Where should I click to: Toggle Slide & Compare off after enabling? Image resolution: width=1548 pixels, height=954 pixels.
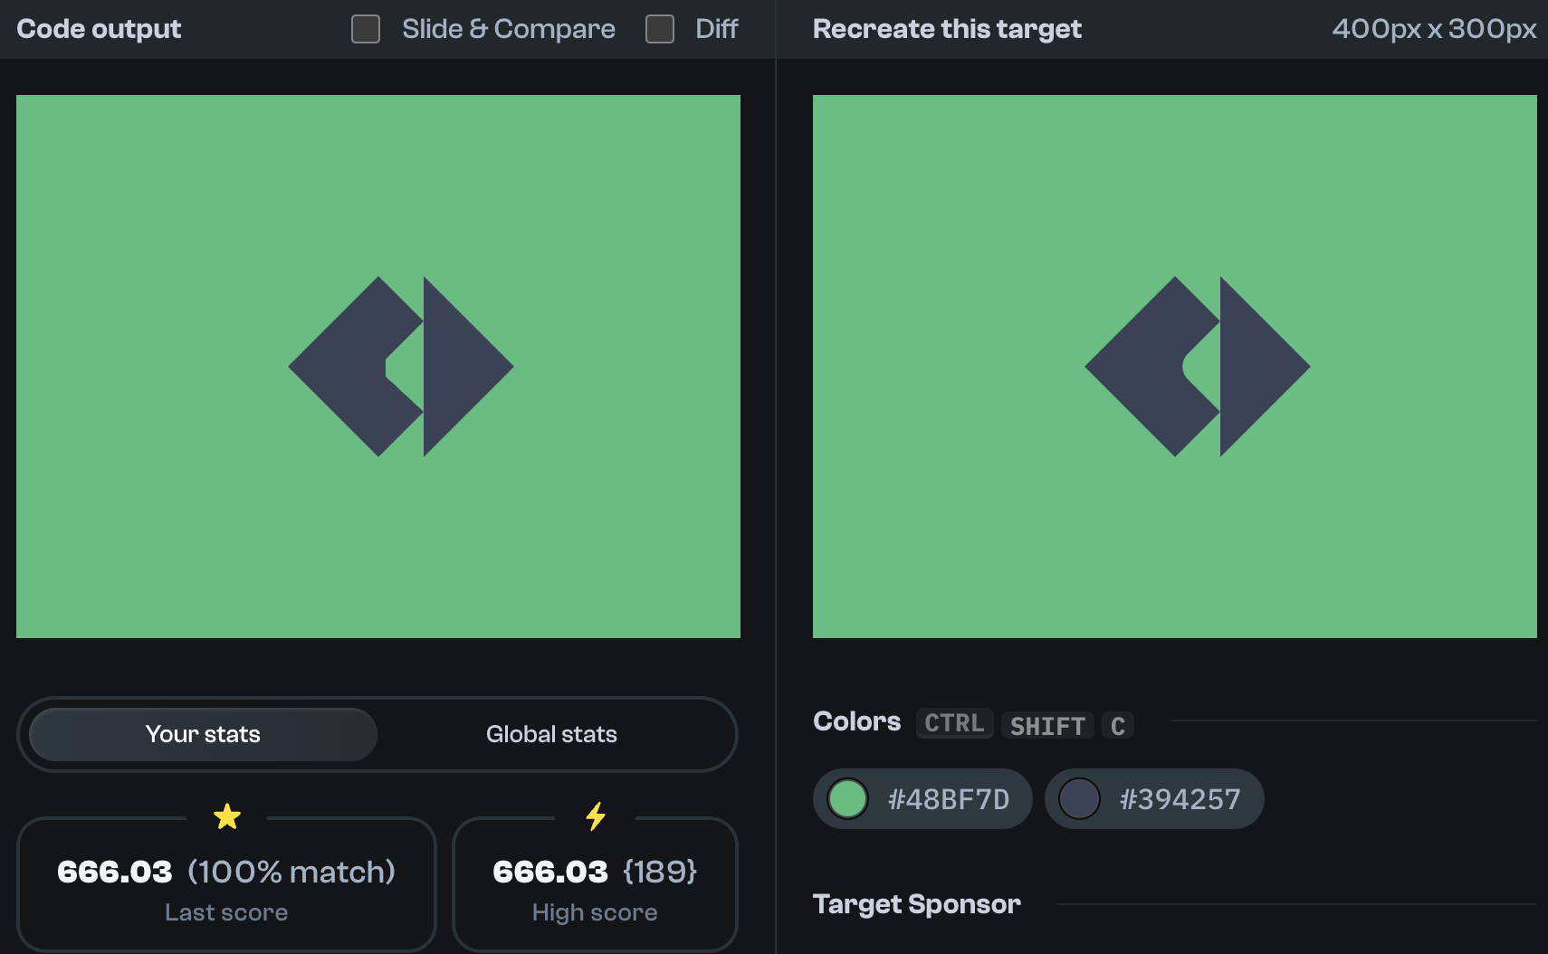(x=366, y=29)
